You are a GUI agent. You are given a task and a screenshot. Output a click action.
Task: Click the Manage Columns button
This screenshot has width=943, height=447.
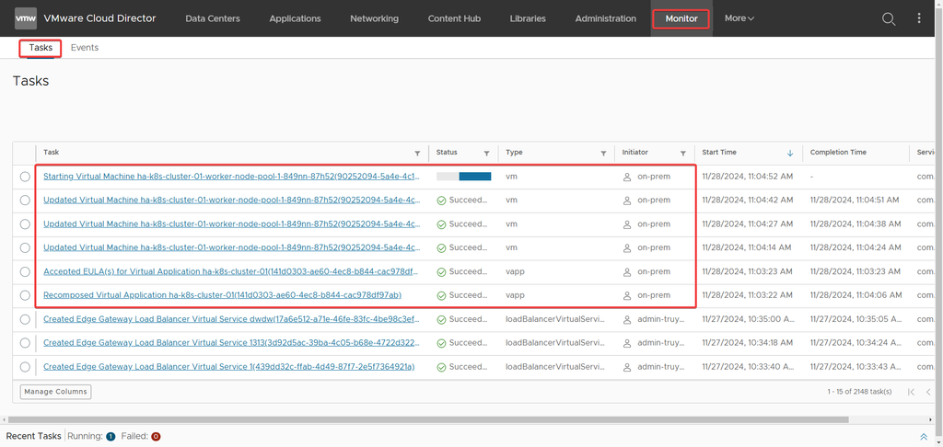(x=55, y=392)
